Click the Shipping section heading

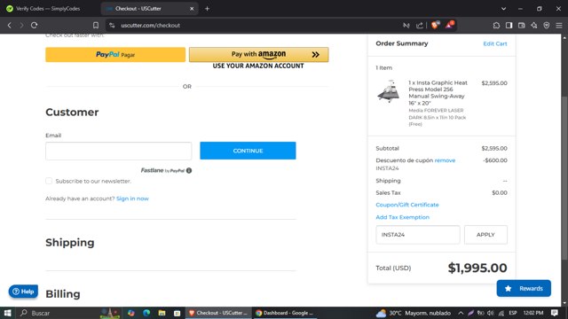click(x=70, y=243)
